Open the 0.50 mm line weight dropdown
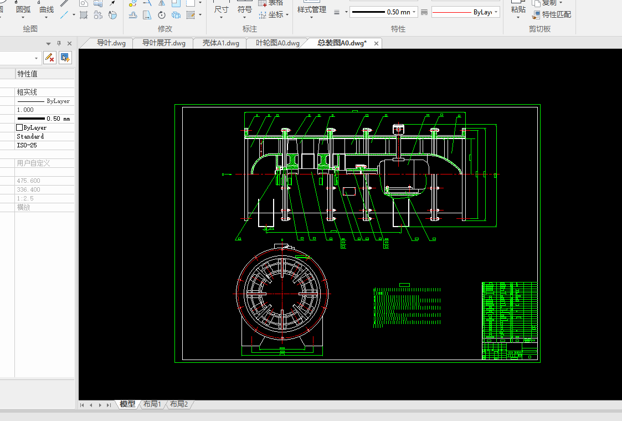The image size is (622, 421). (414, 12)
